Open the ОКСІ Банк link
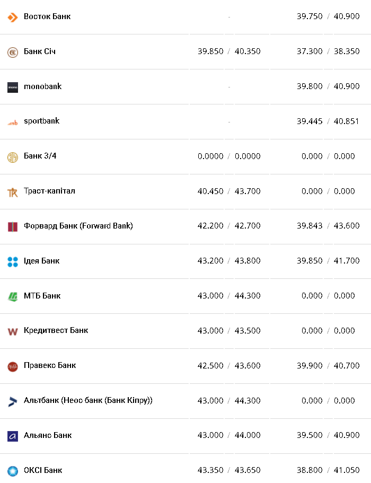Image resolution: width=371 pixels, height=483 pixels. click(x=43, y=470)
